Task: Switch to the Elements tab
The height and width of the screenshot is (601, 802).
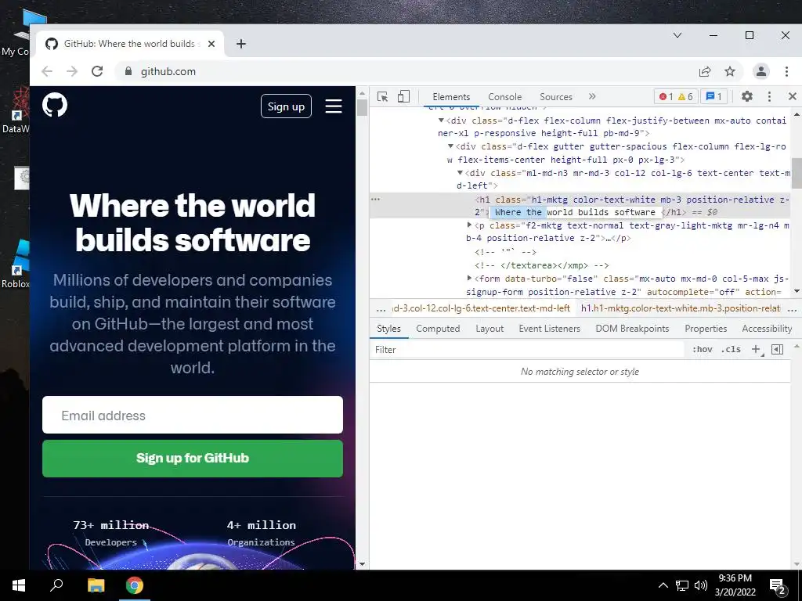Action: point(451,96)
